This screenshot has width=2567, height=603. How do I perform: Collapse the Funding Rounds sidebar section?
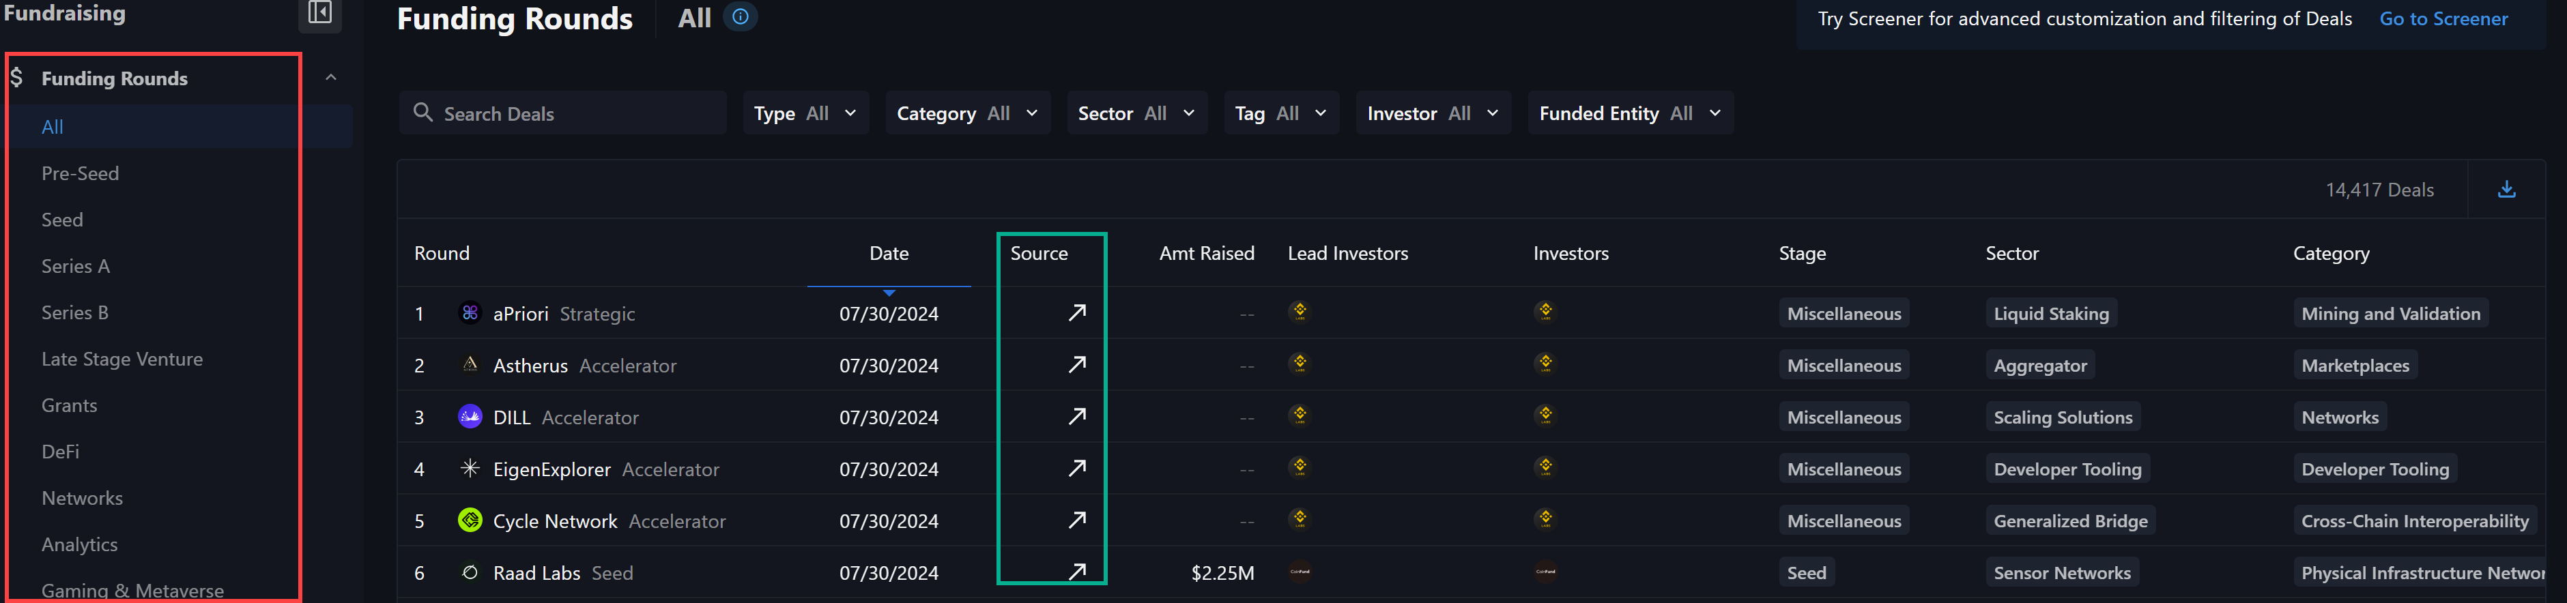coord(331,78)
